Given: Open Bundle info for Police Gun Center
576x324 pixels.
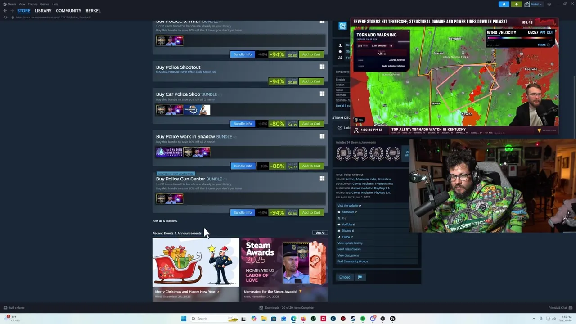Looking at the screenshot, I should click(x=243, y=212).
